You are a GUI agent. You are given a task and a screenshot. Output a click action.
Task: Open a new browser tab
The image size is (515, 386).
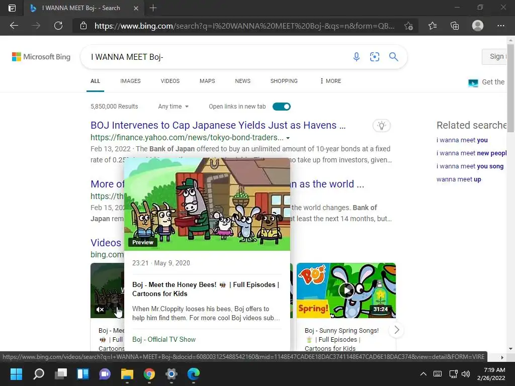click(153, 8)
